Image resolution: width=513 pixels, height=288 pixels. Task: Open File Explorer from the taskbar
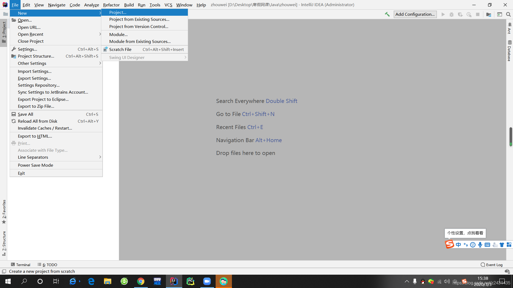click(x=108, y=281)
